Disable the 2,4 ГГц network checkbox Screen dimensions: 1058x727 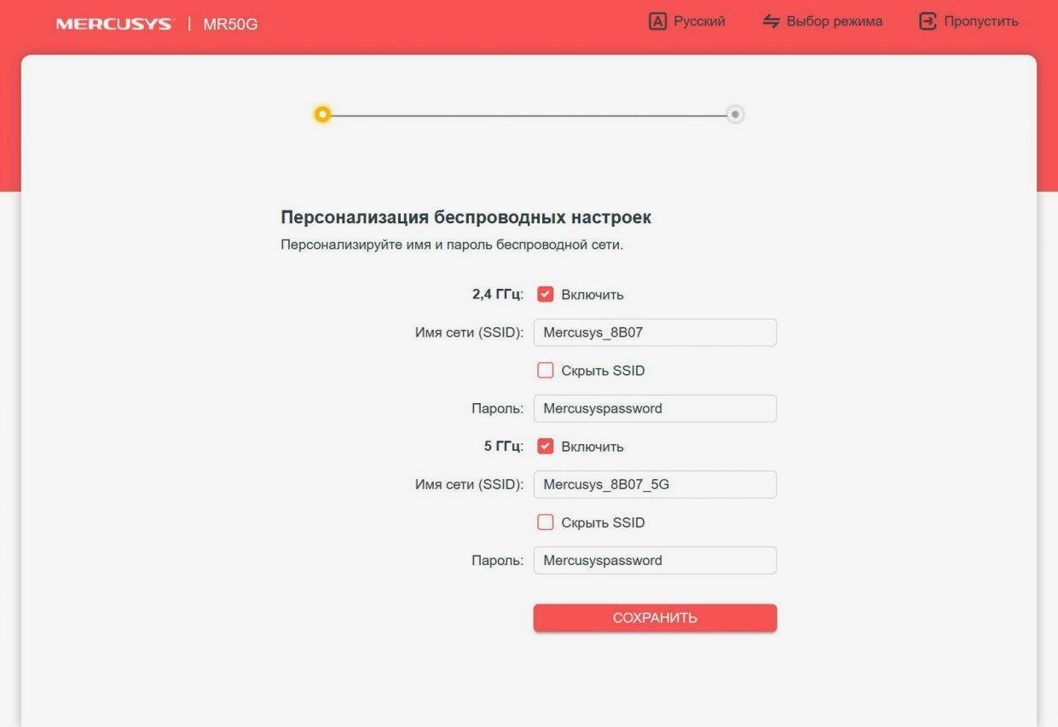546,295
